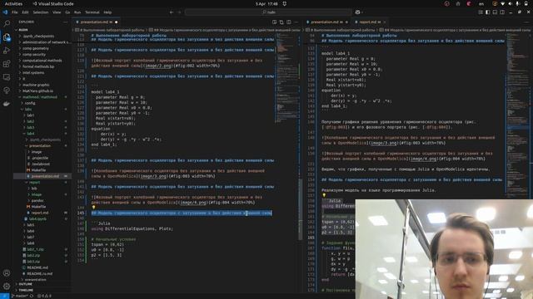
Task: Open the Remote Explorer view
Action: point(7,77)
